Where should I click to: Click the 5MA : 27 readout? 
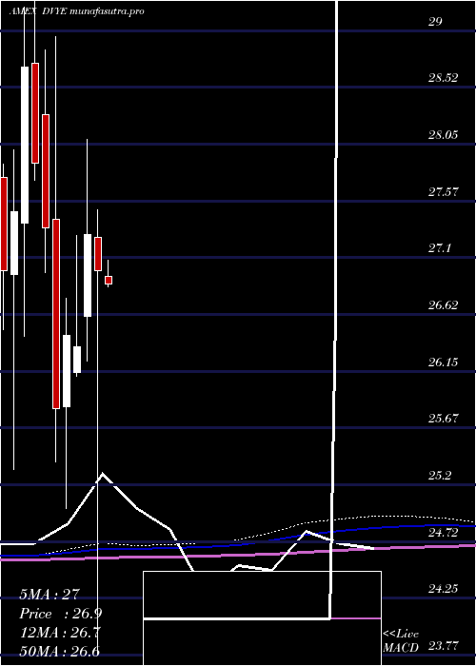[x=50, y=595]
